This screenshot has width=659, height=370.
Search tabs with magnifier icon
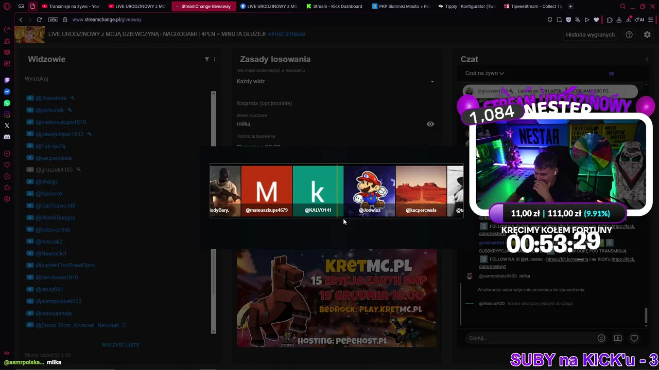tap(622, 6)
